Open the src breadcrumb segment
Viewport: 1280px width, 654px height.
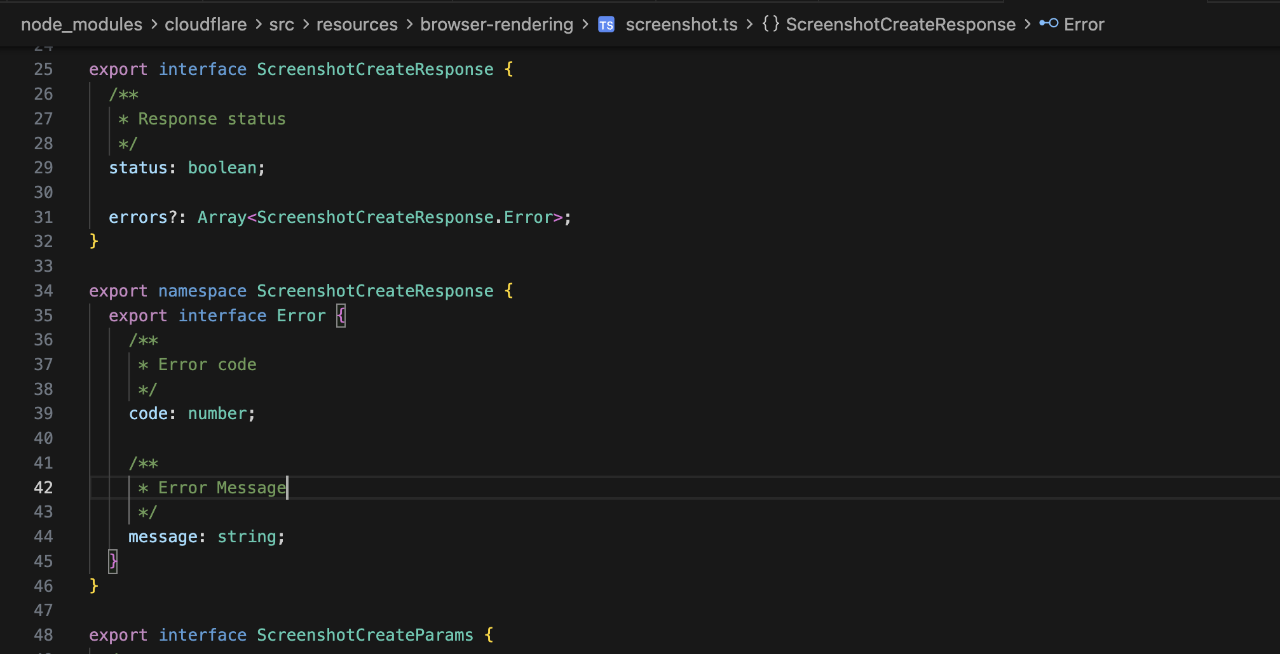coord(282,25)
